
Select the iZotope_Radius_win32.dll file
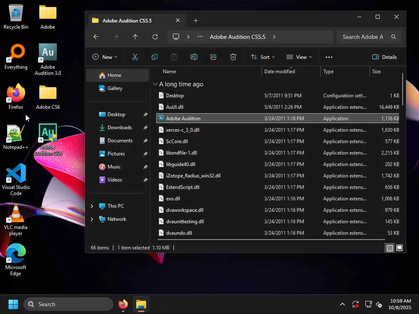click(278, 176)
